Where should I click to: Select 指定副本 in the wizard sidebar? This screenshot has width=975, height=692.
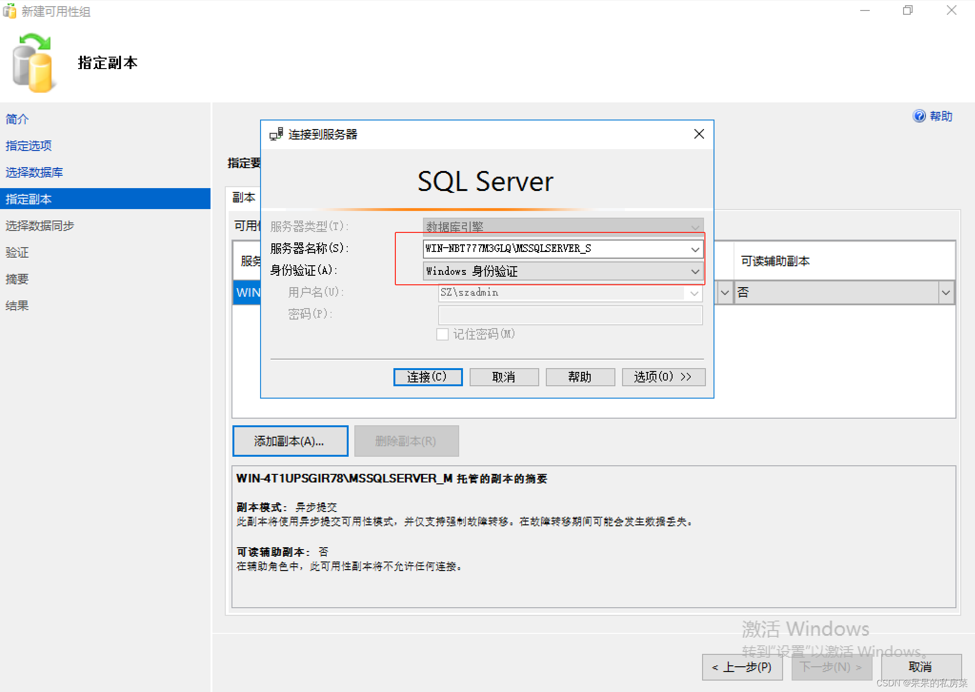click(x=105, y=199)
